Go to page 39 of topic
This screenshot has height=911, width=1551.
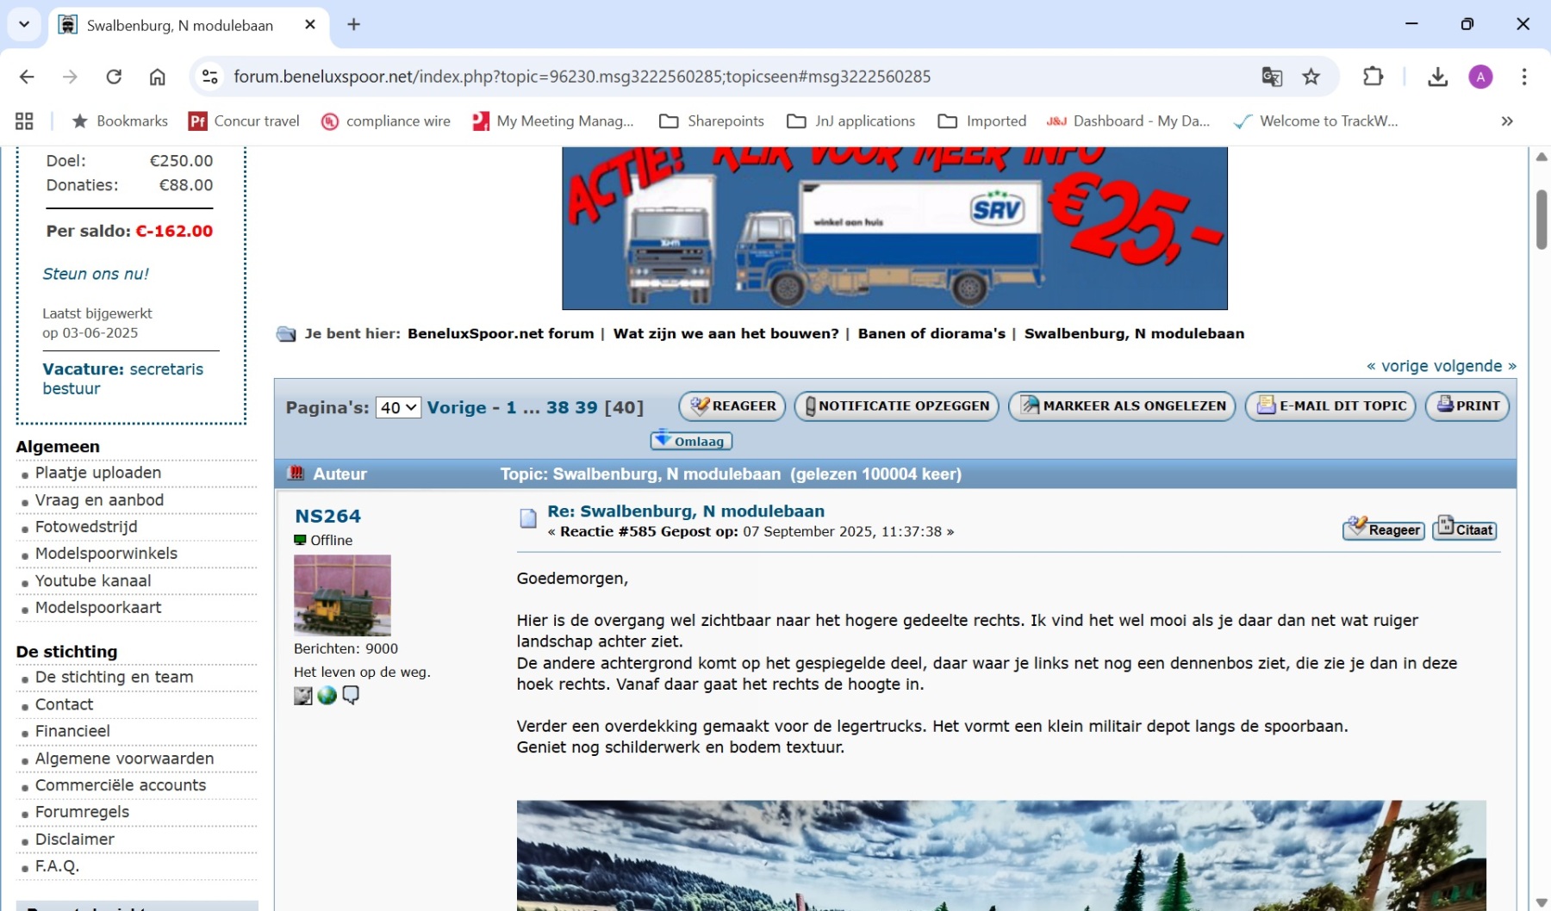[586, 407]
